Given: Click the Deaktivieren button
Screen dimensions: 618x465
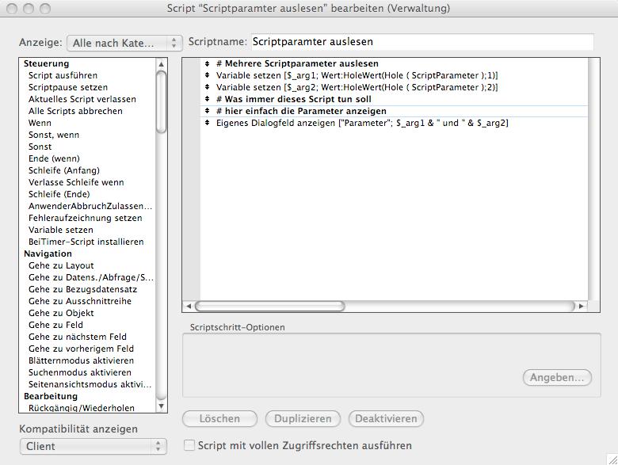Looking at the screenshot, I should click(386, 418).
